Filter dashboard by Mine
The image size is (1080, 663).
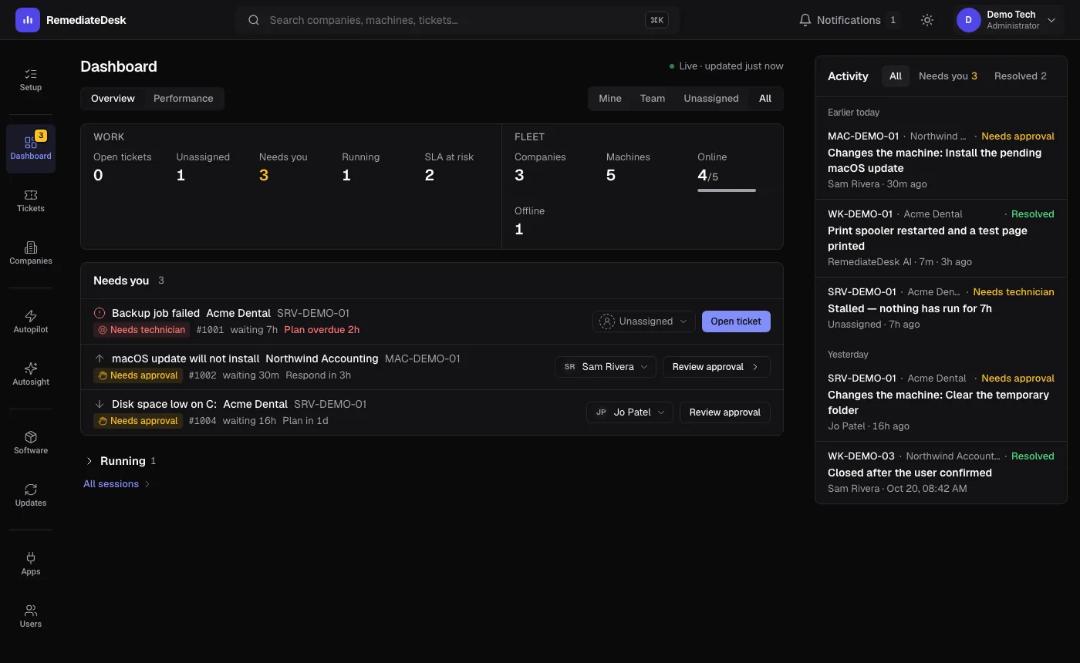click(x=610, y=99)
